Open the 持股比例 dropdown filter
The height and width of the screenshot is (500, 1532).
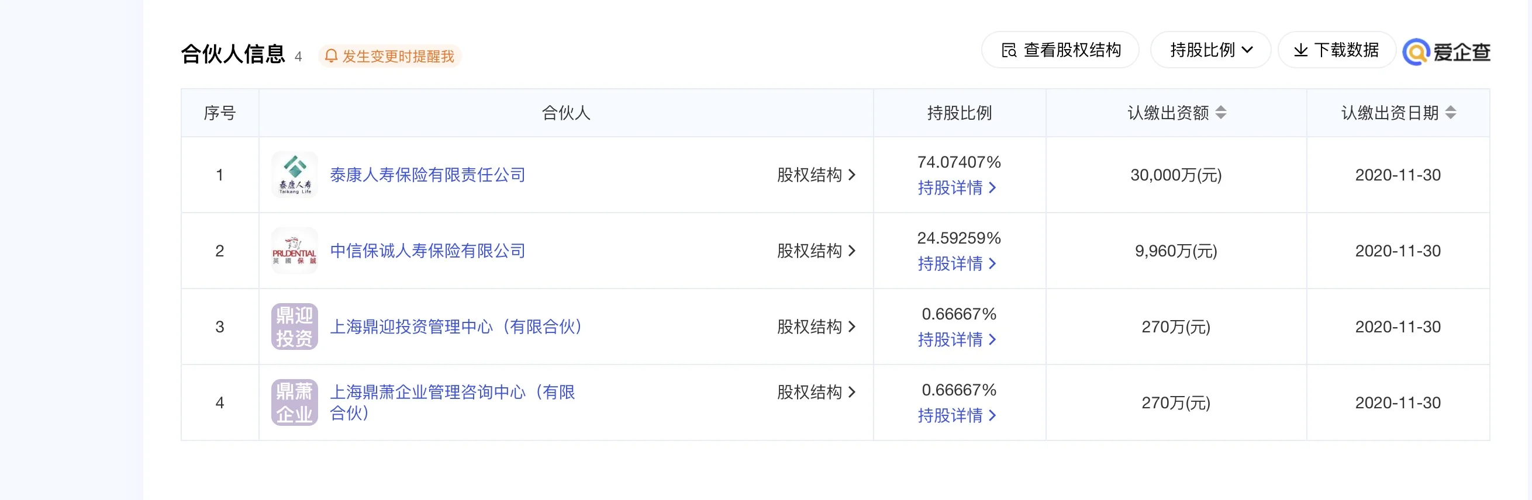1211,50
